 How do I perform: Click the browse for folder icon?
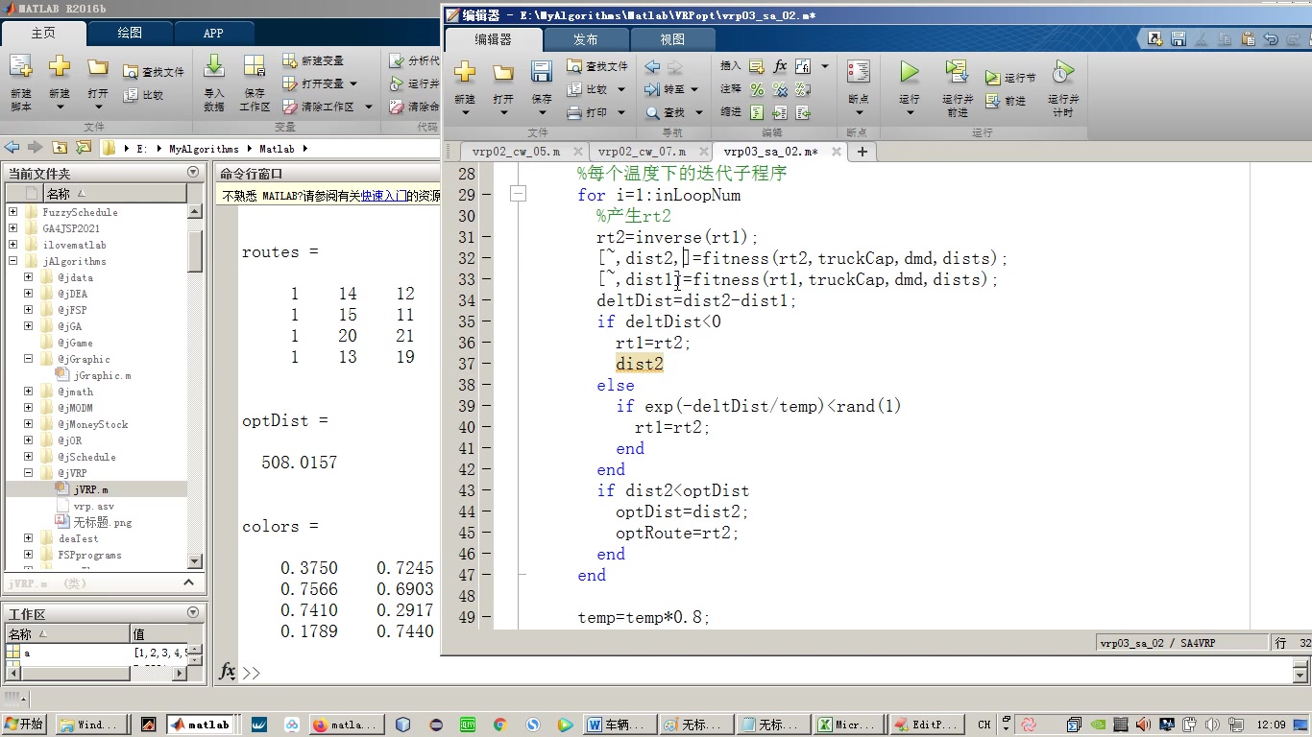(x=84, y=148)
